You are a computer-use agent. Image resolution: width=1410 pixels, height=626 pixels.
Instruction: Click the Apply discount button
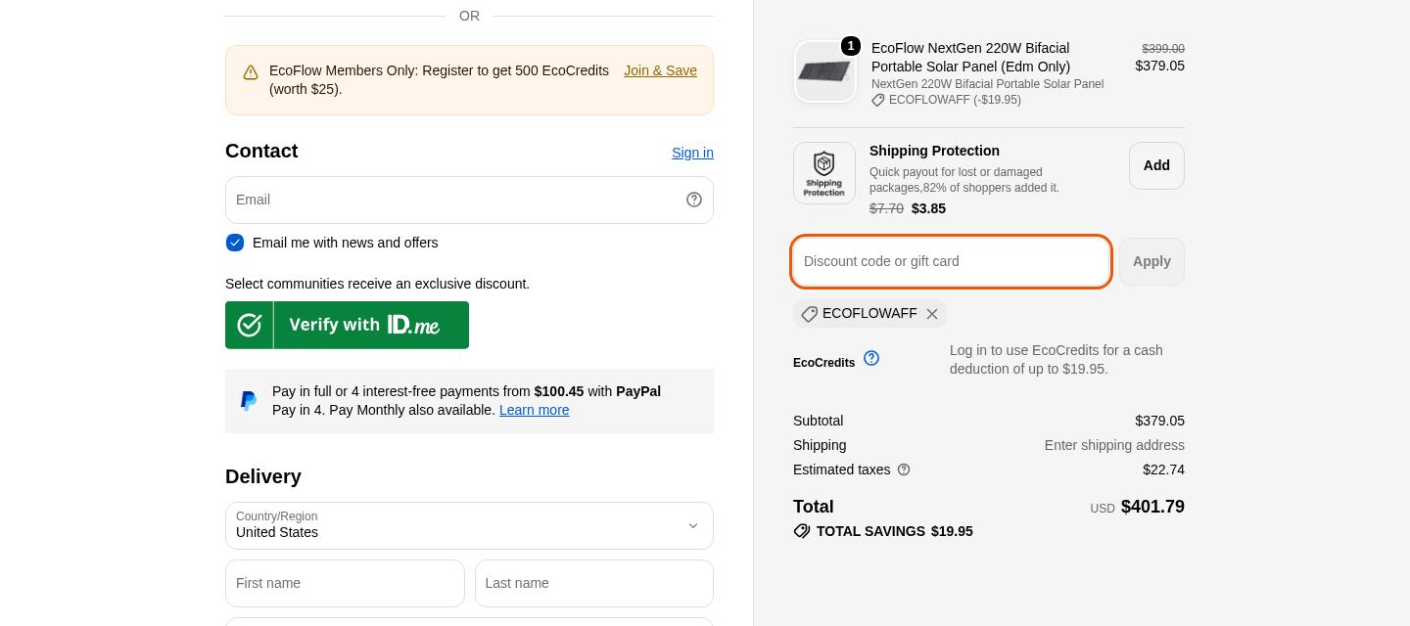pos(1151,262)
